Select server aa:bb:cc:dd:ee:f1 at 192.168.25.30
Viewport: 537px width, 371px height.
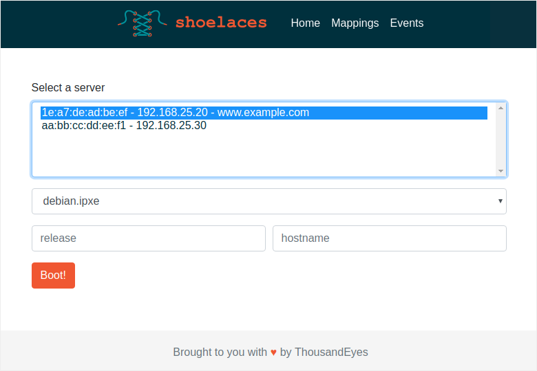click(x=124, y=126)
